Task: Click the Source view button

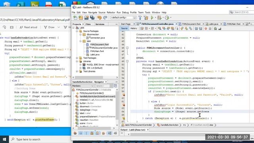Action: [x=124, y=28]
